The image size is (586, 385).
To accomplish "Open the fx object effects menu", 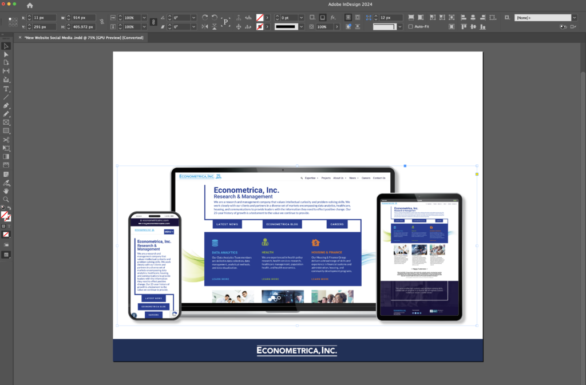I will (x=333, y=18).
